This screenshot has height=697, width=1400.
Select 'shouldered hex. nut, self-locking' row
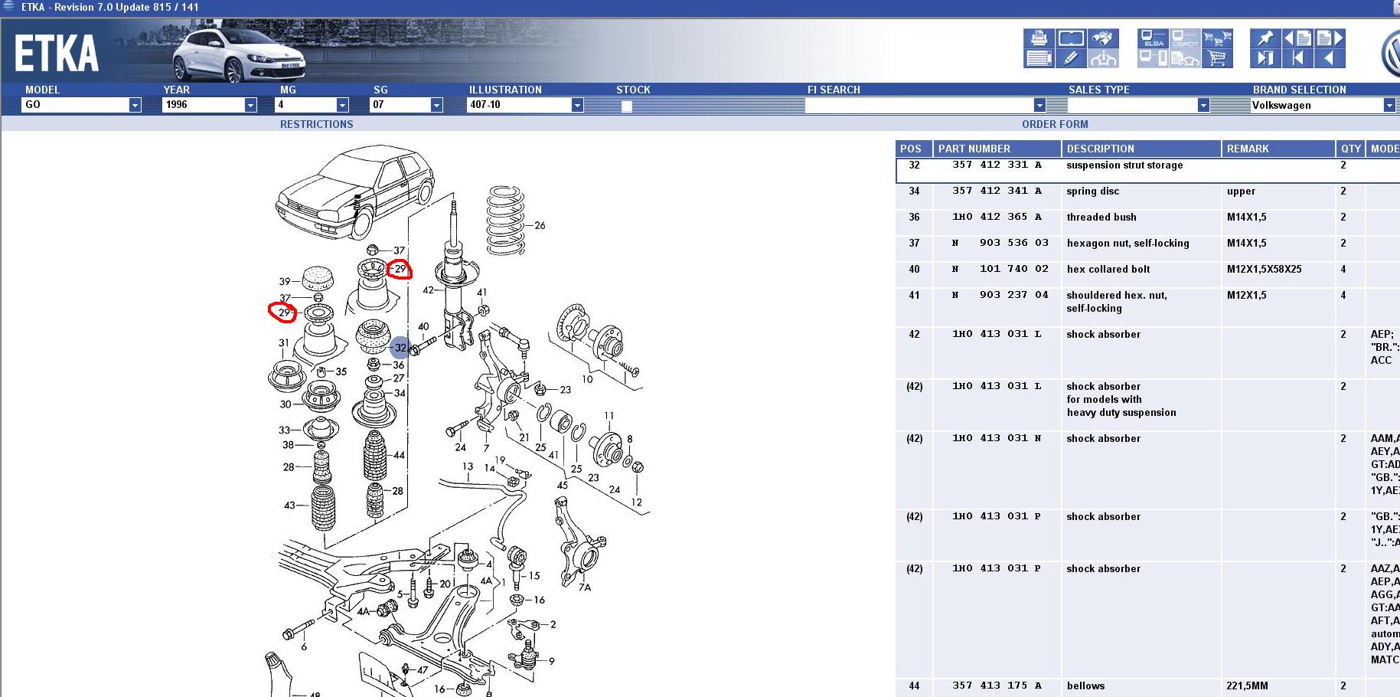(x=1147, y=306)
